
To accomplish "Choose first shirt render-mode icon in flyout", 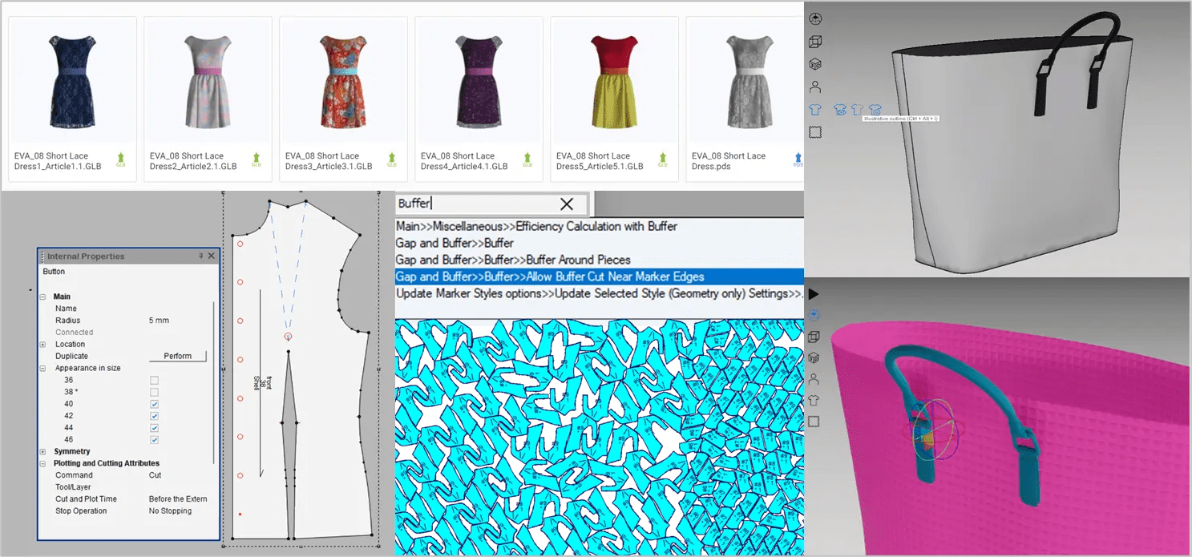I will click(840, 110).
